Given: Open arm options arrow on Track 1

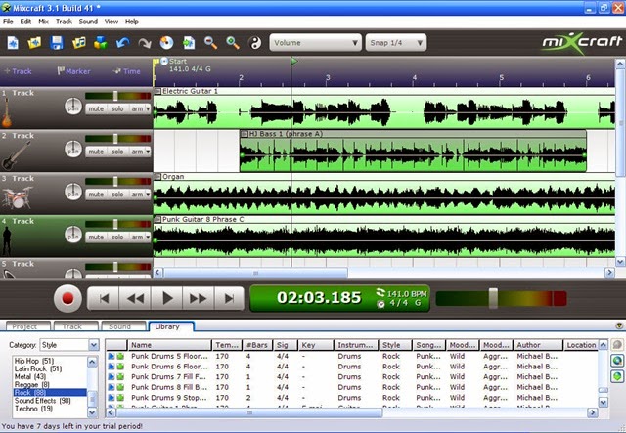Looking at the screenshot, I should tap(148, 108).
